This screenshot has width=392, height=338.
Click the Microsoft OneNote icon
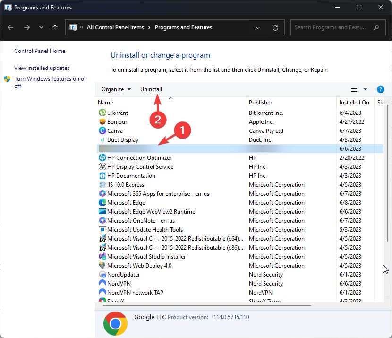point(102,220)
